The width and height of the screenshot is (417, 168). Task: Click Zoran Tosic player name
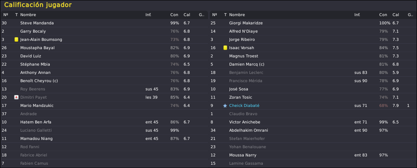[241, 97]
